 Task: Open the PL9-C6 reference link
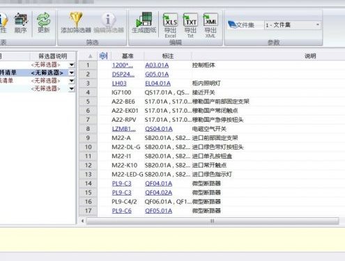122,211
